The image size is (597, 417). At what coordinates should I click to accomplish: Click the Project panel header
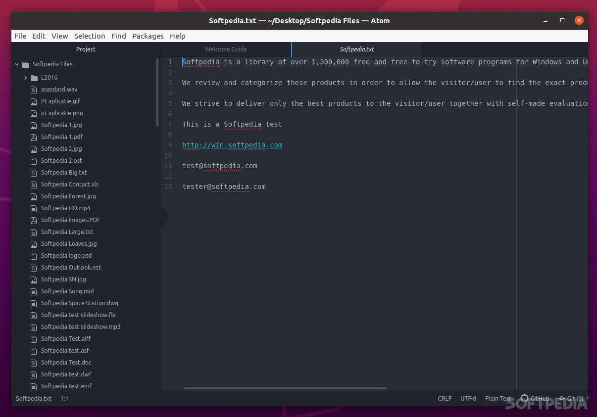pyautogui.click(x=86, y=49)
